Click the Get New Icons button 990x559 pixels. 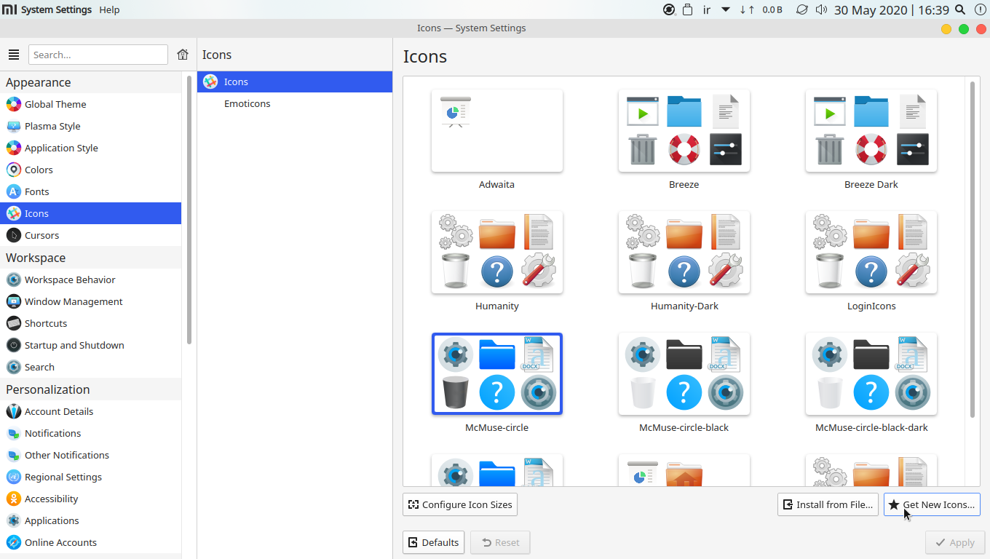[932, 504]
